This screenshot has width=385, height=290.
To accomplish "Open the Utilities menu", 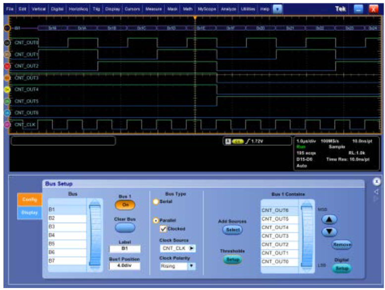I will pos(248,9).
